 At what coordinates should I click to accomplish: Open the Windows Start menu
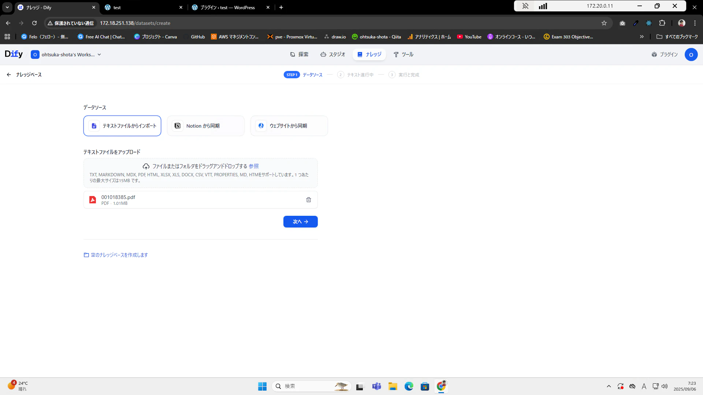coord(262,386)
